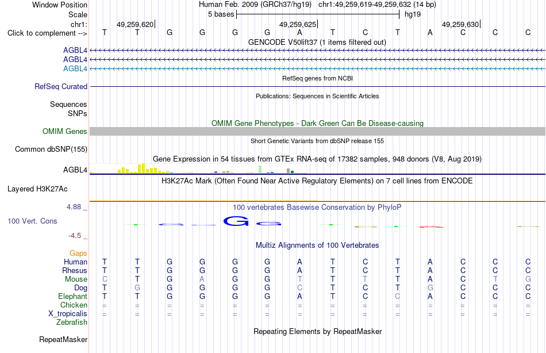Select the Rhesus alignment row label
Viewport: 546px width, 353px height.
click(x=75, y=270)
